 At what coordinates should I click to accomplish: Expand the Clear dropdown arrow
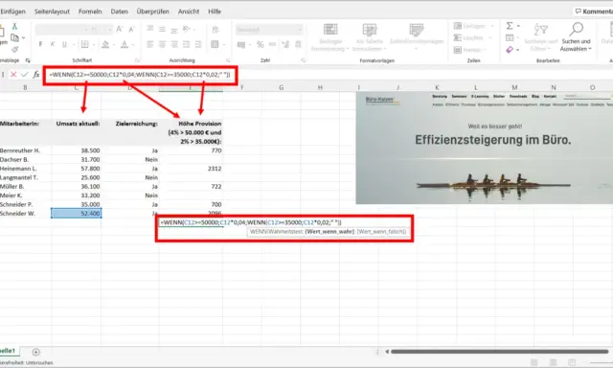point(517,50)
